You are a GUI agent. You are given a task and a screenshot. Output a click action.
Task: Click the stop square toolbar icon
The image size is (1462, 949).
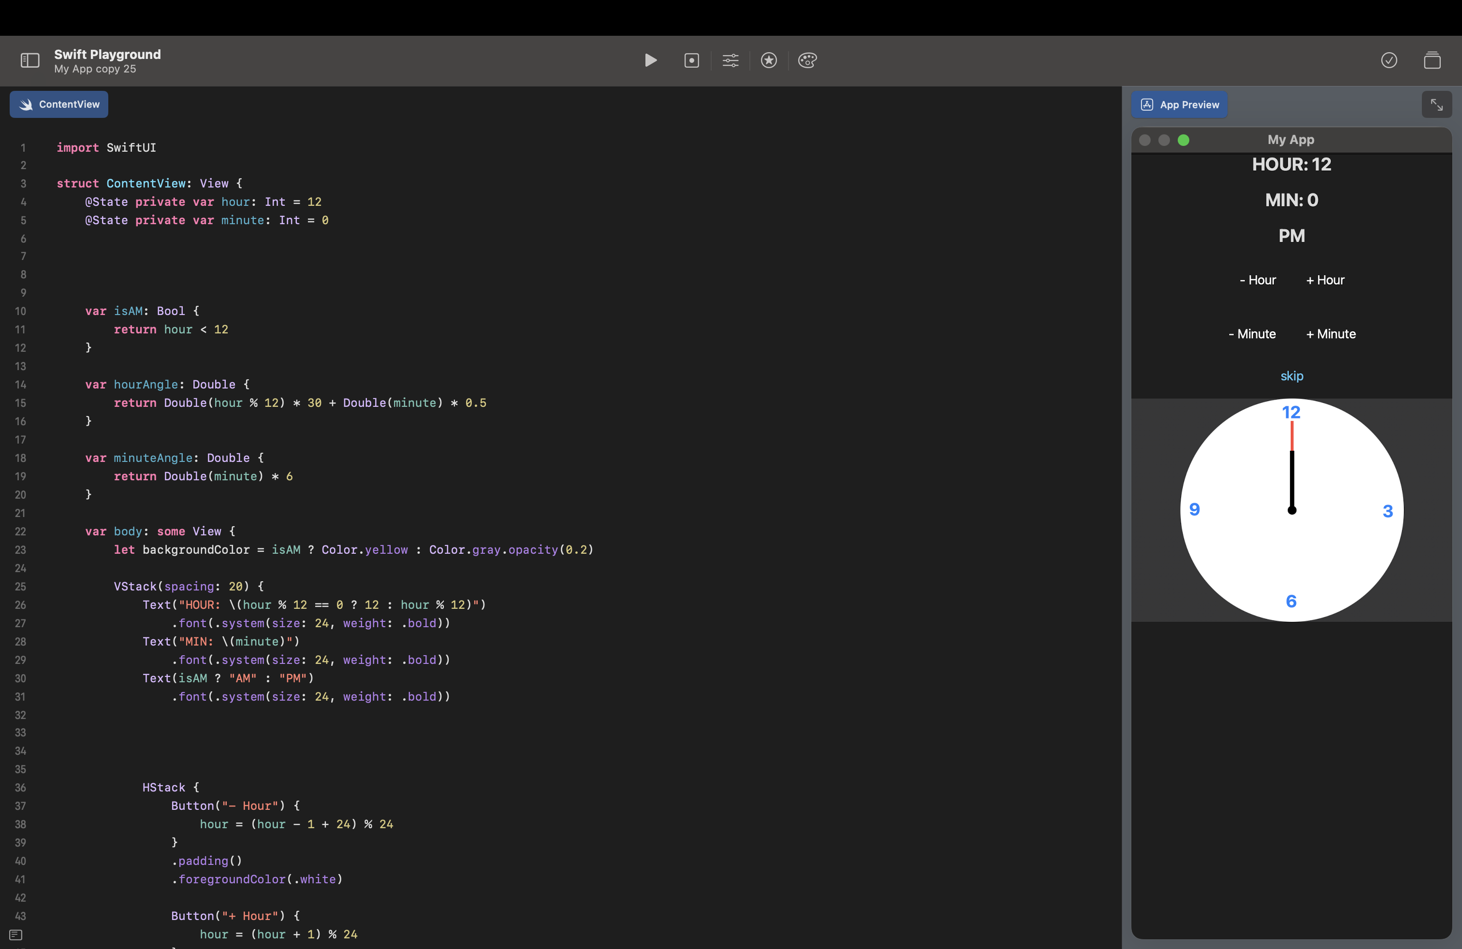click(691, 60)
